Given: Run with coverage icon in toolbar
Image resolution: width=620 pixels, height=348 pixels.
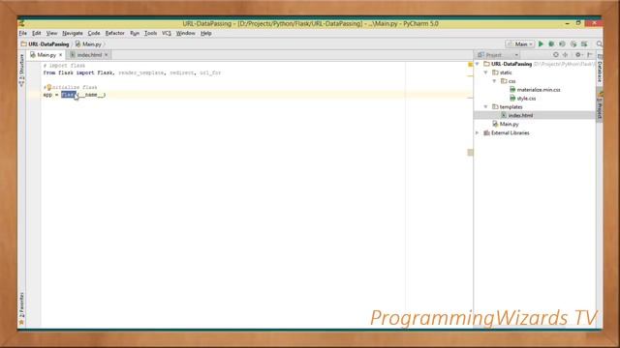Looking at the screenshot, I should point(562,44).
